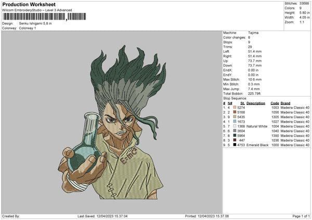Click the brown swatch in the 5168 stitch row
Screen dimensions: 312x220
tap(235, 112)
